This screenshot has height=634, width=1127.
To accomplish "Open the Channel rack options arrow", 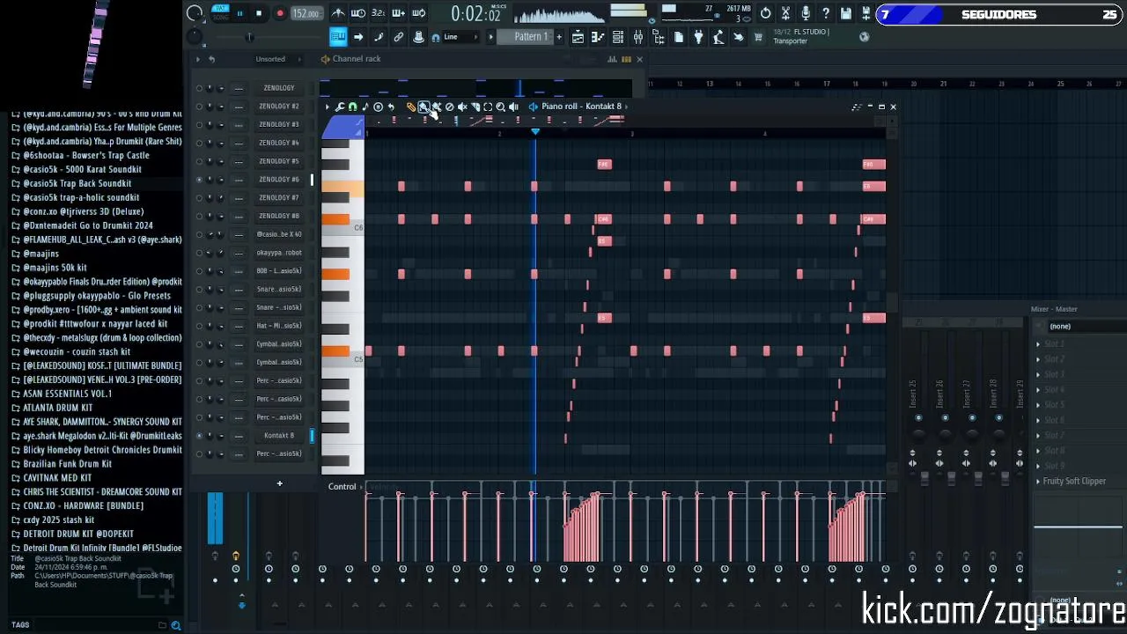I will pyautogui.click(x=198, y=59).
